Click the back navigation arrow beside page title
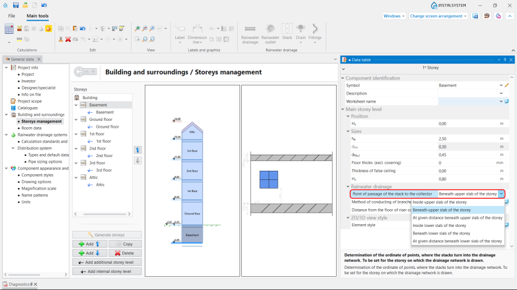 (79, 72)
